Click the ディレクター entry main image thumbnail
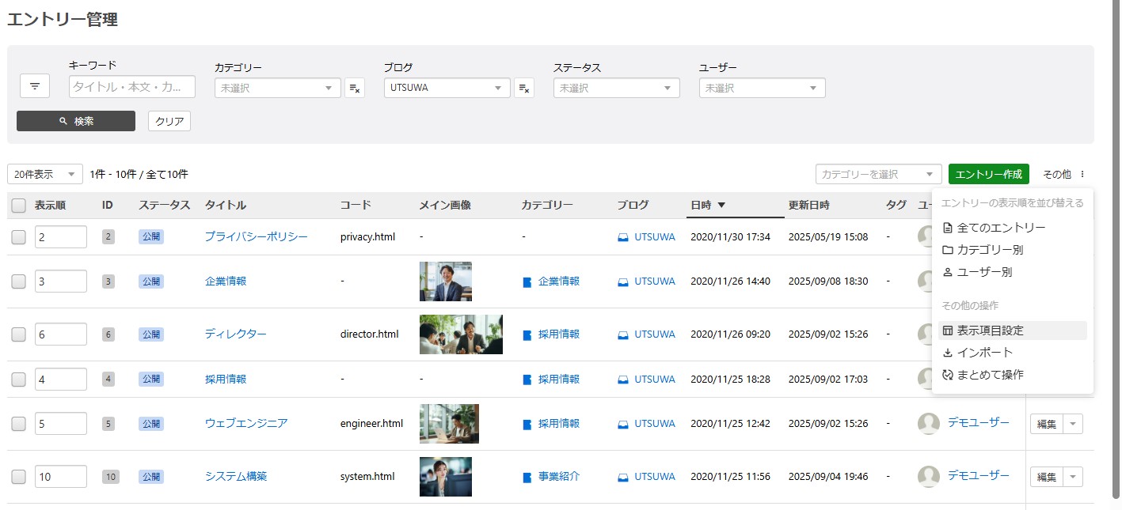1122x510 pixels. (461, 334)
